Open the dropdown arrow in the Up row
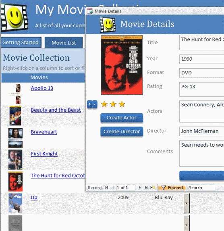The image size is (224, 231). click(x=187, y=203)
